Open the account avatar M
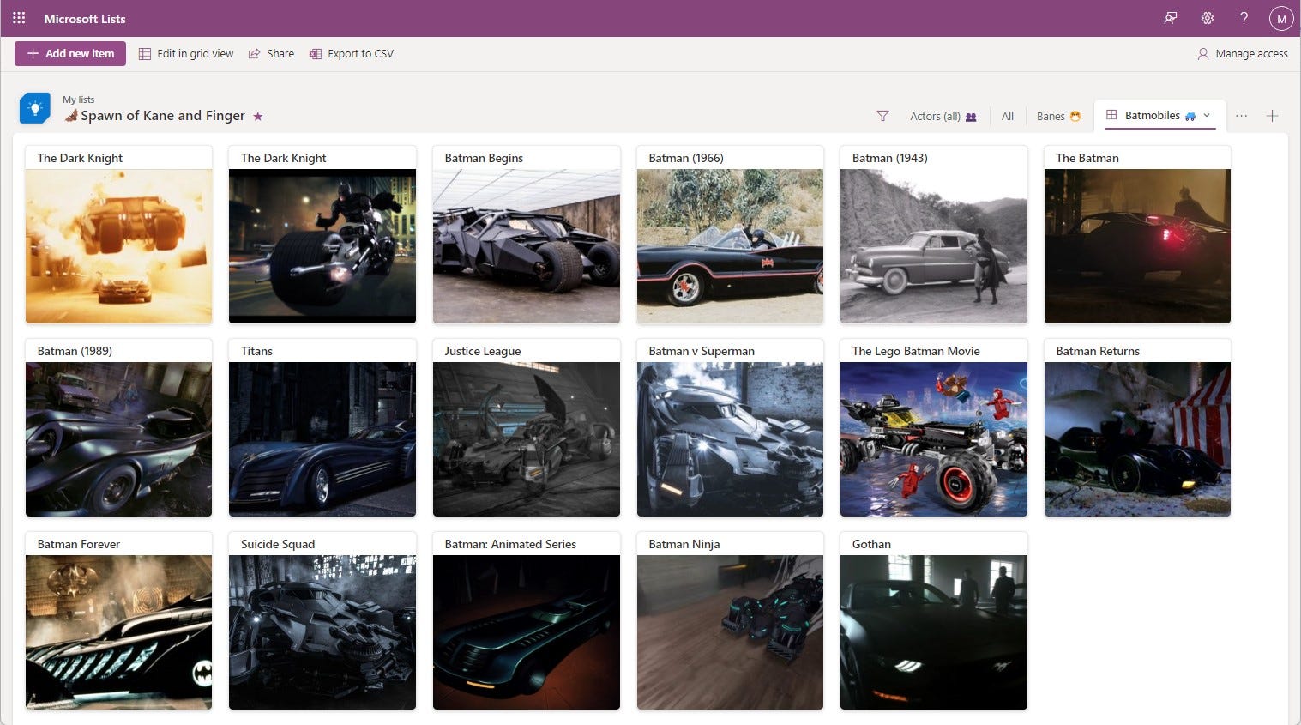The width and height of the screenshot is (1301, 725). [x=1280, y=18]
